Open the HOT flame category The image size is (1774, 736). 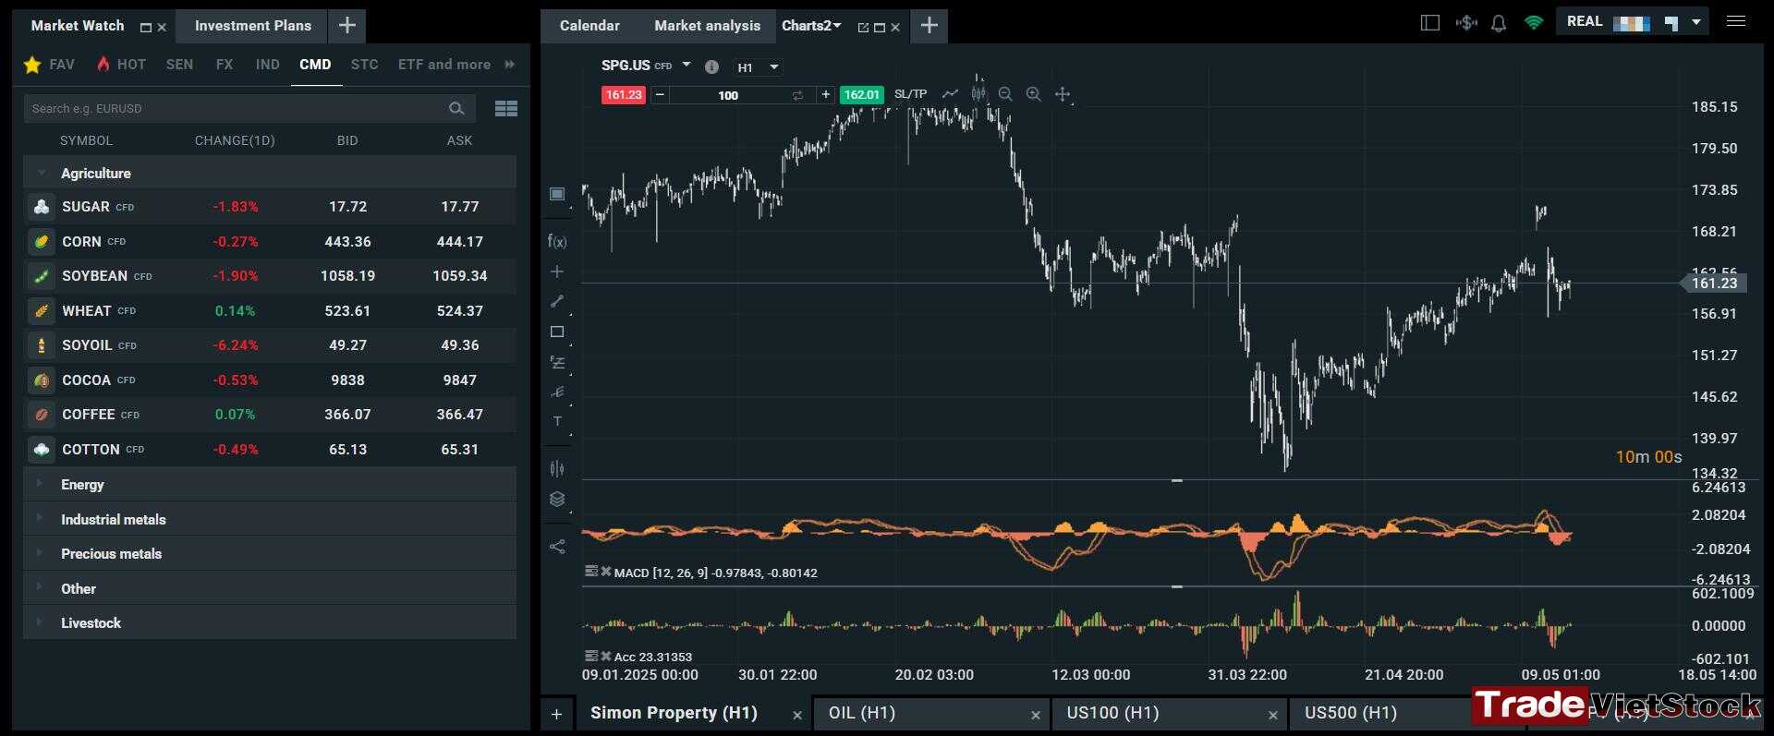[121, 65]
